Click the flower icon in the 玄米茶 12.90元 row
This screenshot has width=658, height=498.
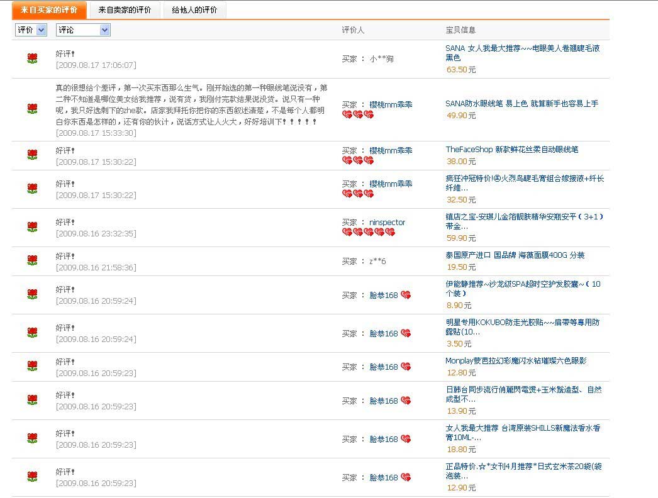coord(33,477)
